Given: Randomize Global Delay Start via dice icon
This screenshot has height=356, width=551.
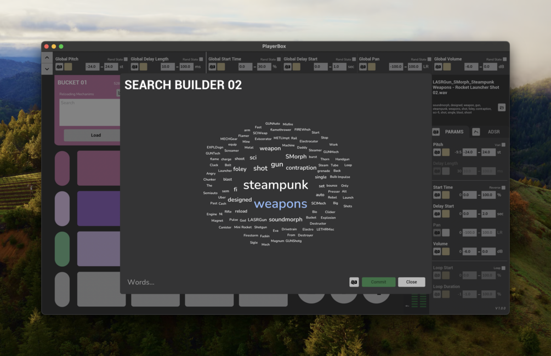Looking at the screenshot, I should point(287,67).
